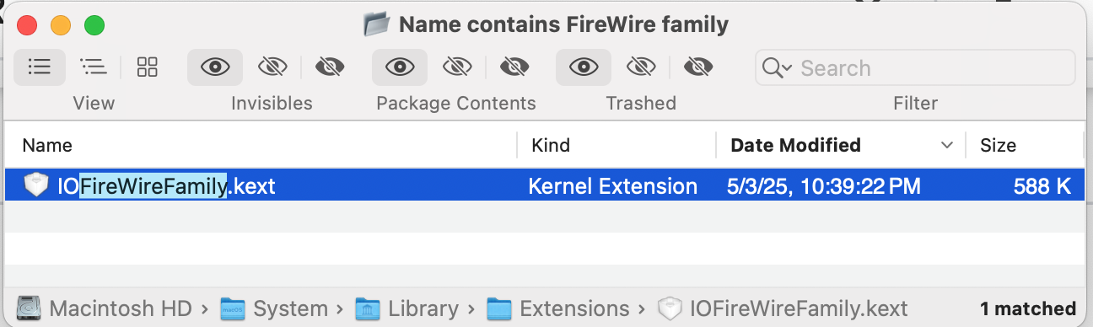Switch to flat list view

pyautogui.click(x=40, y=67)
